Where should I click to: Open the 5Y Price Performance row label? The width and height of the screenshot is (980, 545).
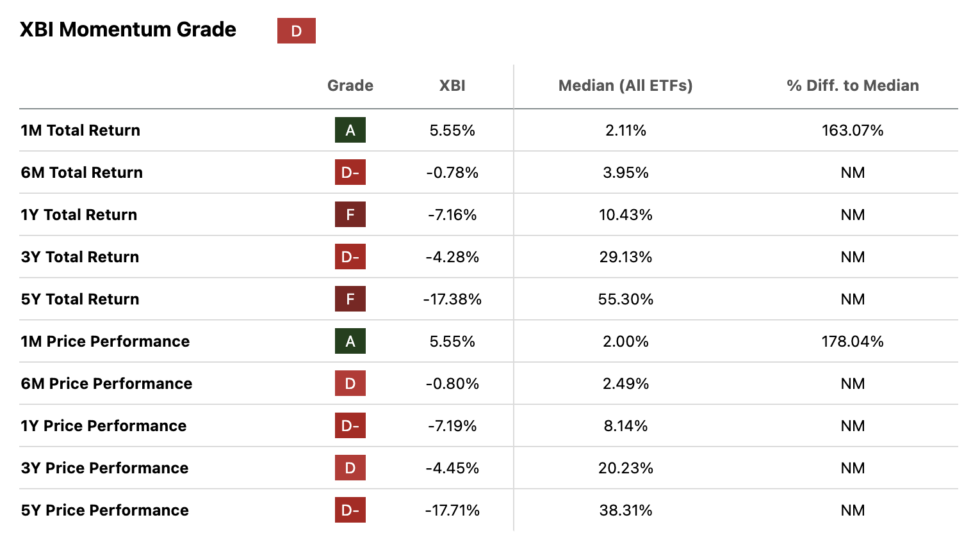(104, 510)
